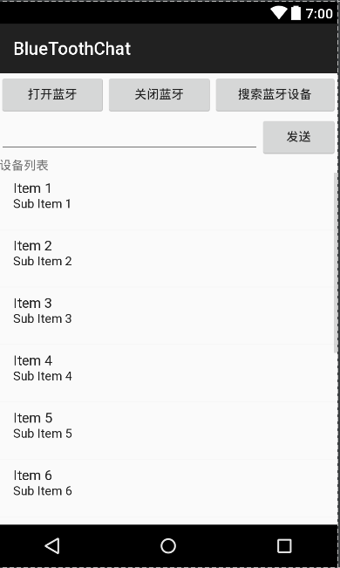This screenshot has width=340, height=568.
Task: Tap the 7:00 clock in status bar
Action: tap(319, 14)
